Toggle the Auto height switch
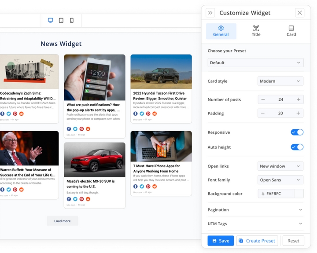317x253 pixels. point(297,147)
